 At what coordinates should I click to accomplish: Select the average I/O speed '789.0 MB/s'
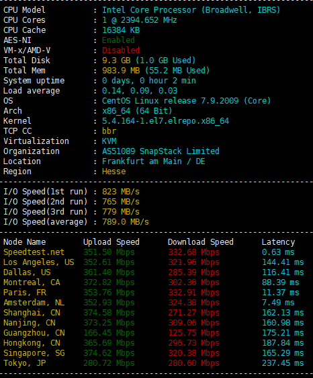pos(126,222)
